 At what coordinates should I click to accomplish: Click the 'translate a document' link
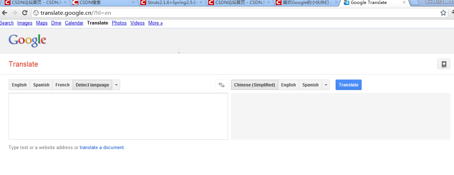[102, 148]
